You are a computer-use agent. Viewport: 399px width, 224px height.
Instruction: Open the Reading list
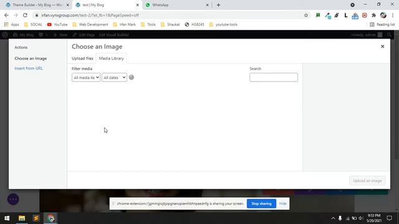point(382,25)
